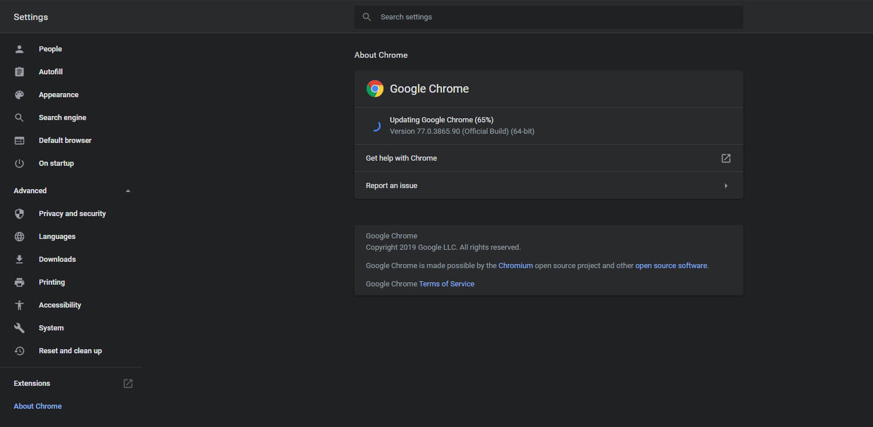Click the Reset and clean up history icon

19,351
